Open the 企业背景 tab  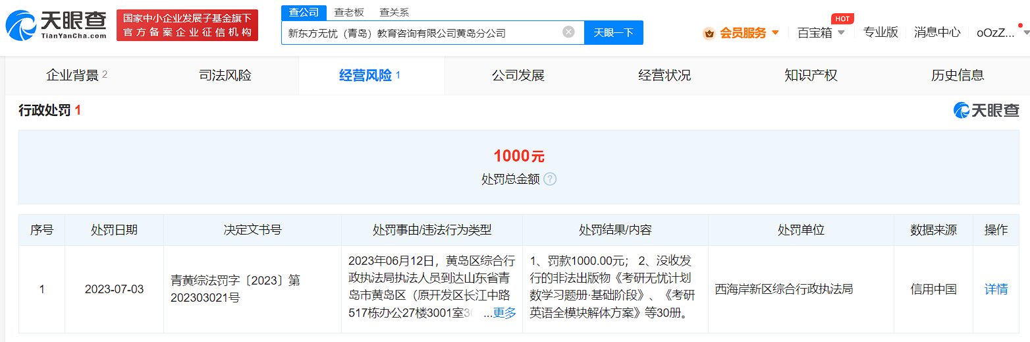77,75
